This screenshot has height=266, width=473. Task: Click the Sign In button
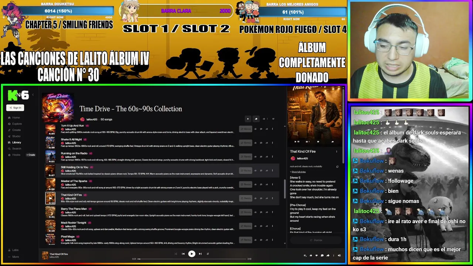click(x=15, y=108)
